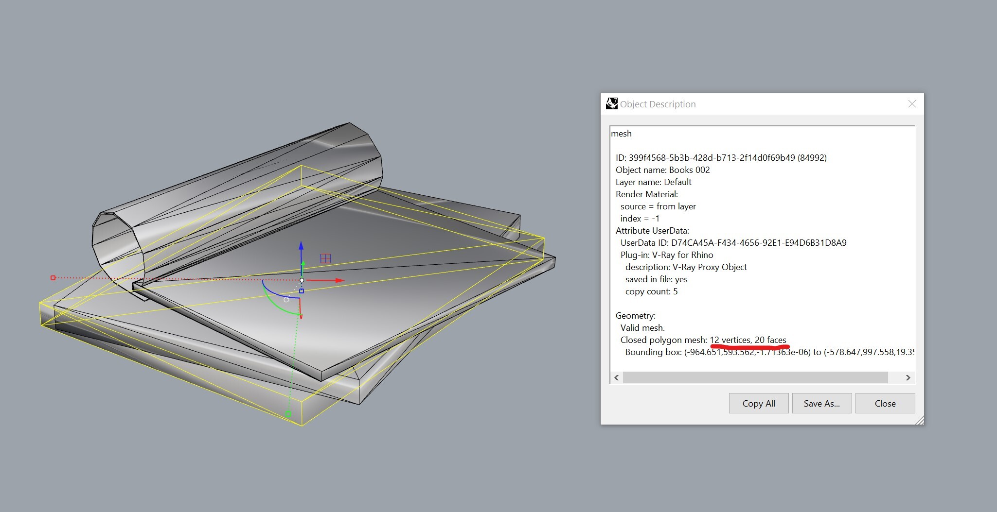
Task: Click the 'index = -1' line
Action: point(640,219)
